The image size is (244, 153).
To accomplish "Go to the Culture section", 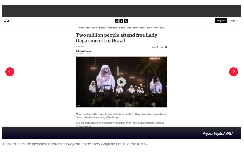I will click(x=122, y=28).
